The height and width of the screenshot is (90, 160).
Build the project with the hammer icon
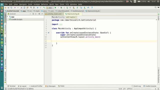click(44, 8)
